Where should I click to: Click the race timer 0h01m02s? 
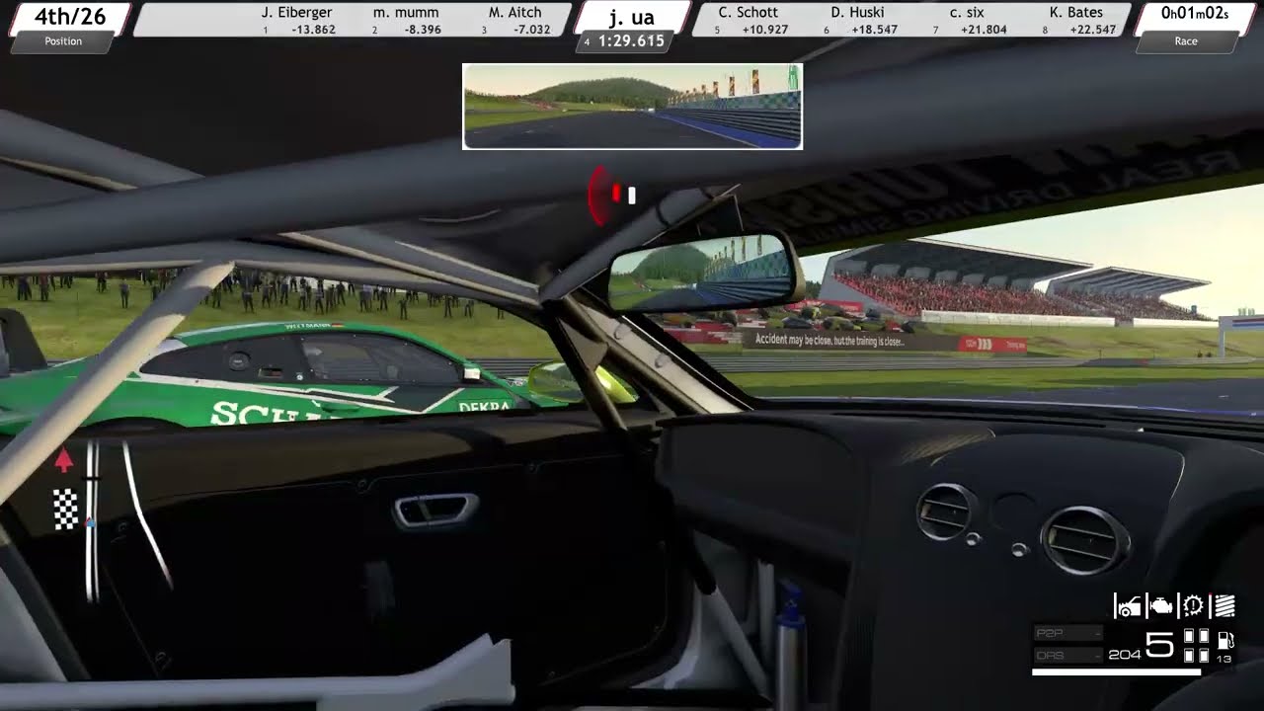pos(1194,14)
